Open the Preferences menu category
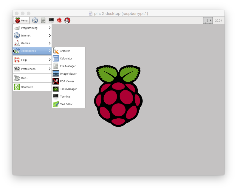 pos(32,69)
